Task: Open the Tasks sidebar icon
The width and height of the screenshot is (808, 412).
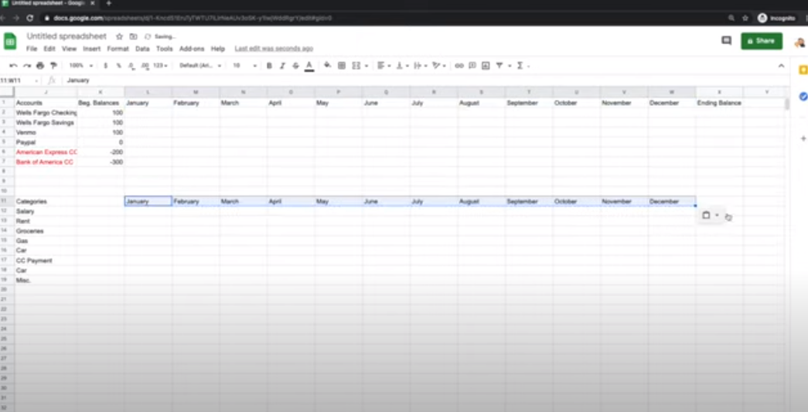Action: 803,97
